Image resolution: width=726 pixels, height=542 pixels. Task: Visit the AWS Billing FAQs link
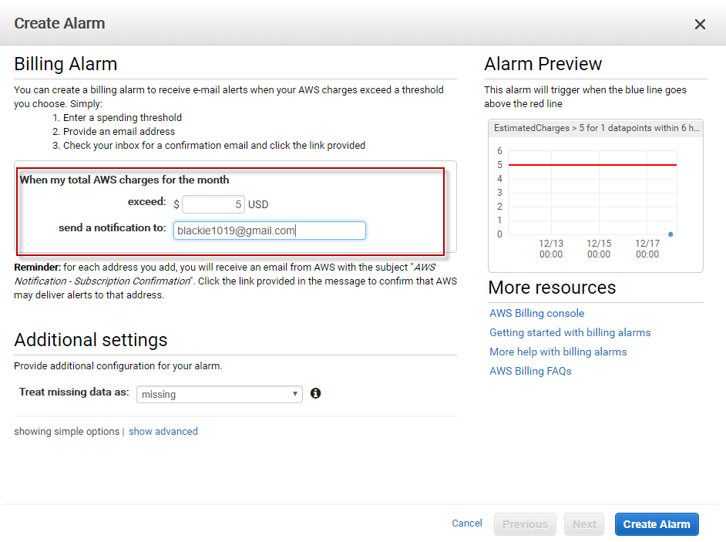530,371
